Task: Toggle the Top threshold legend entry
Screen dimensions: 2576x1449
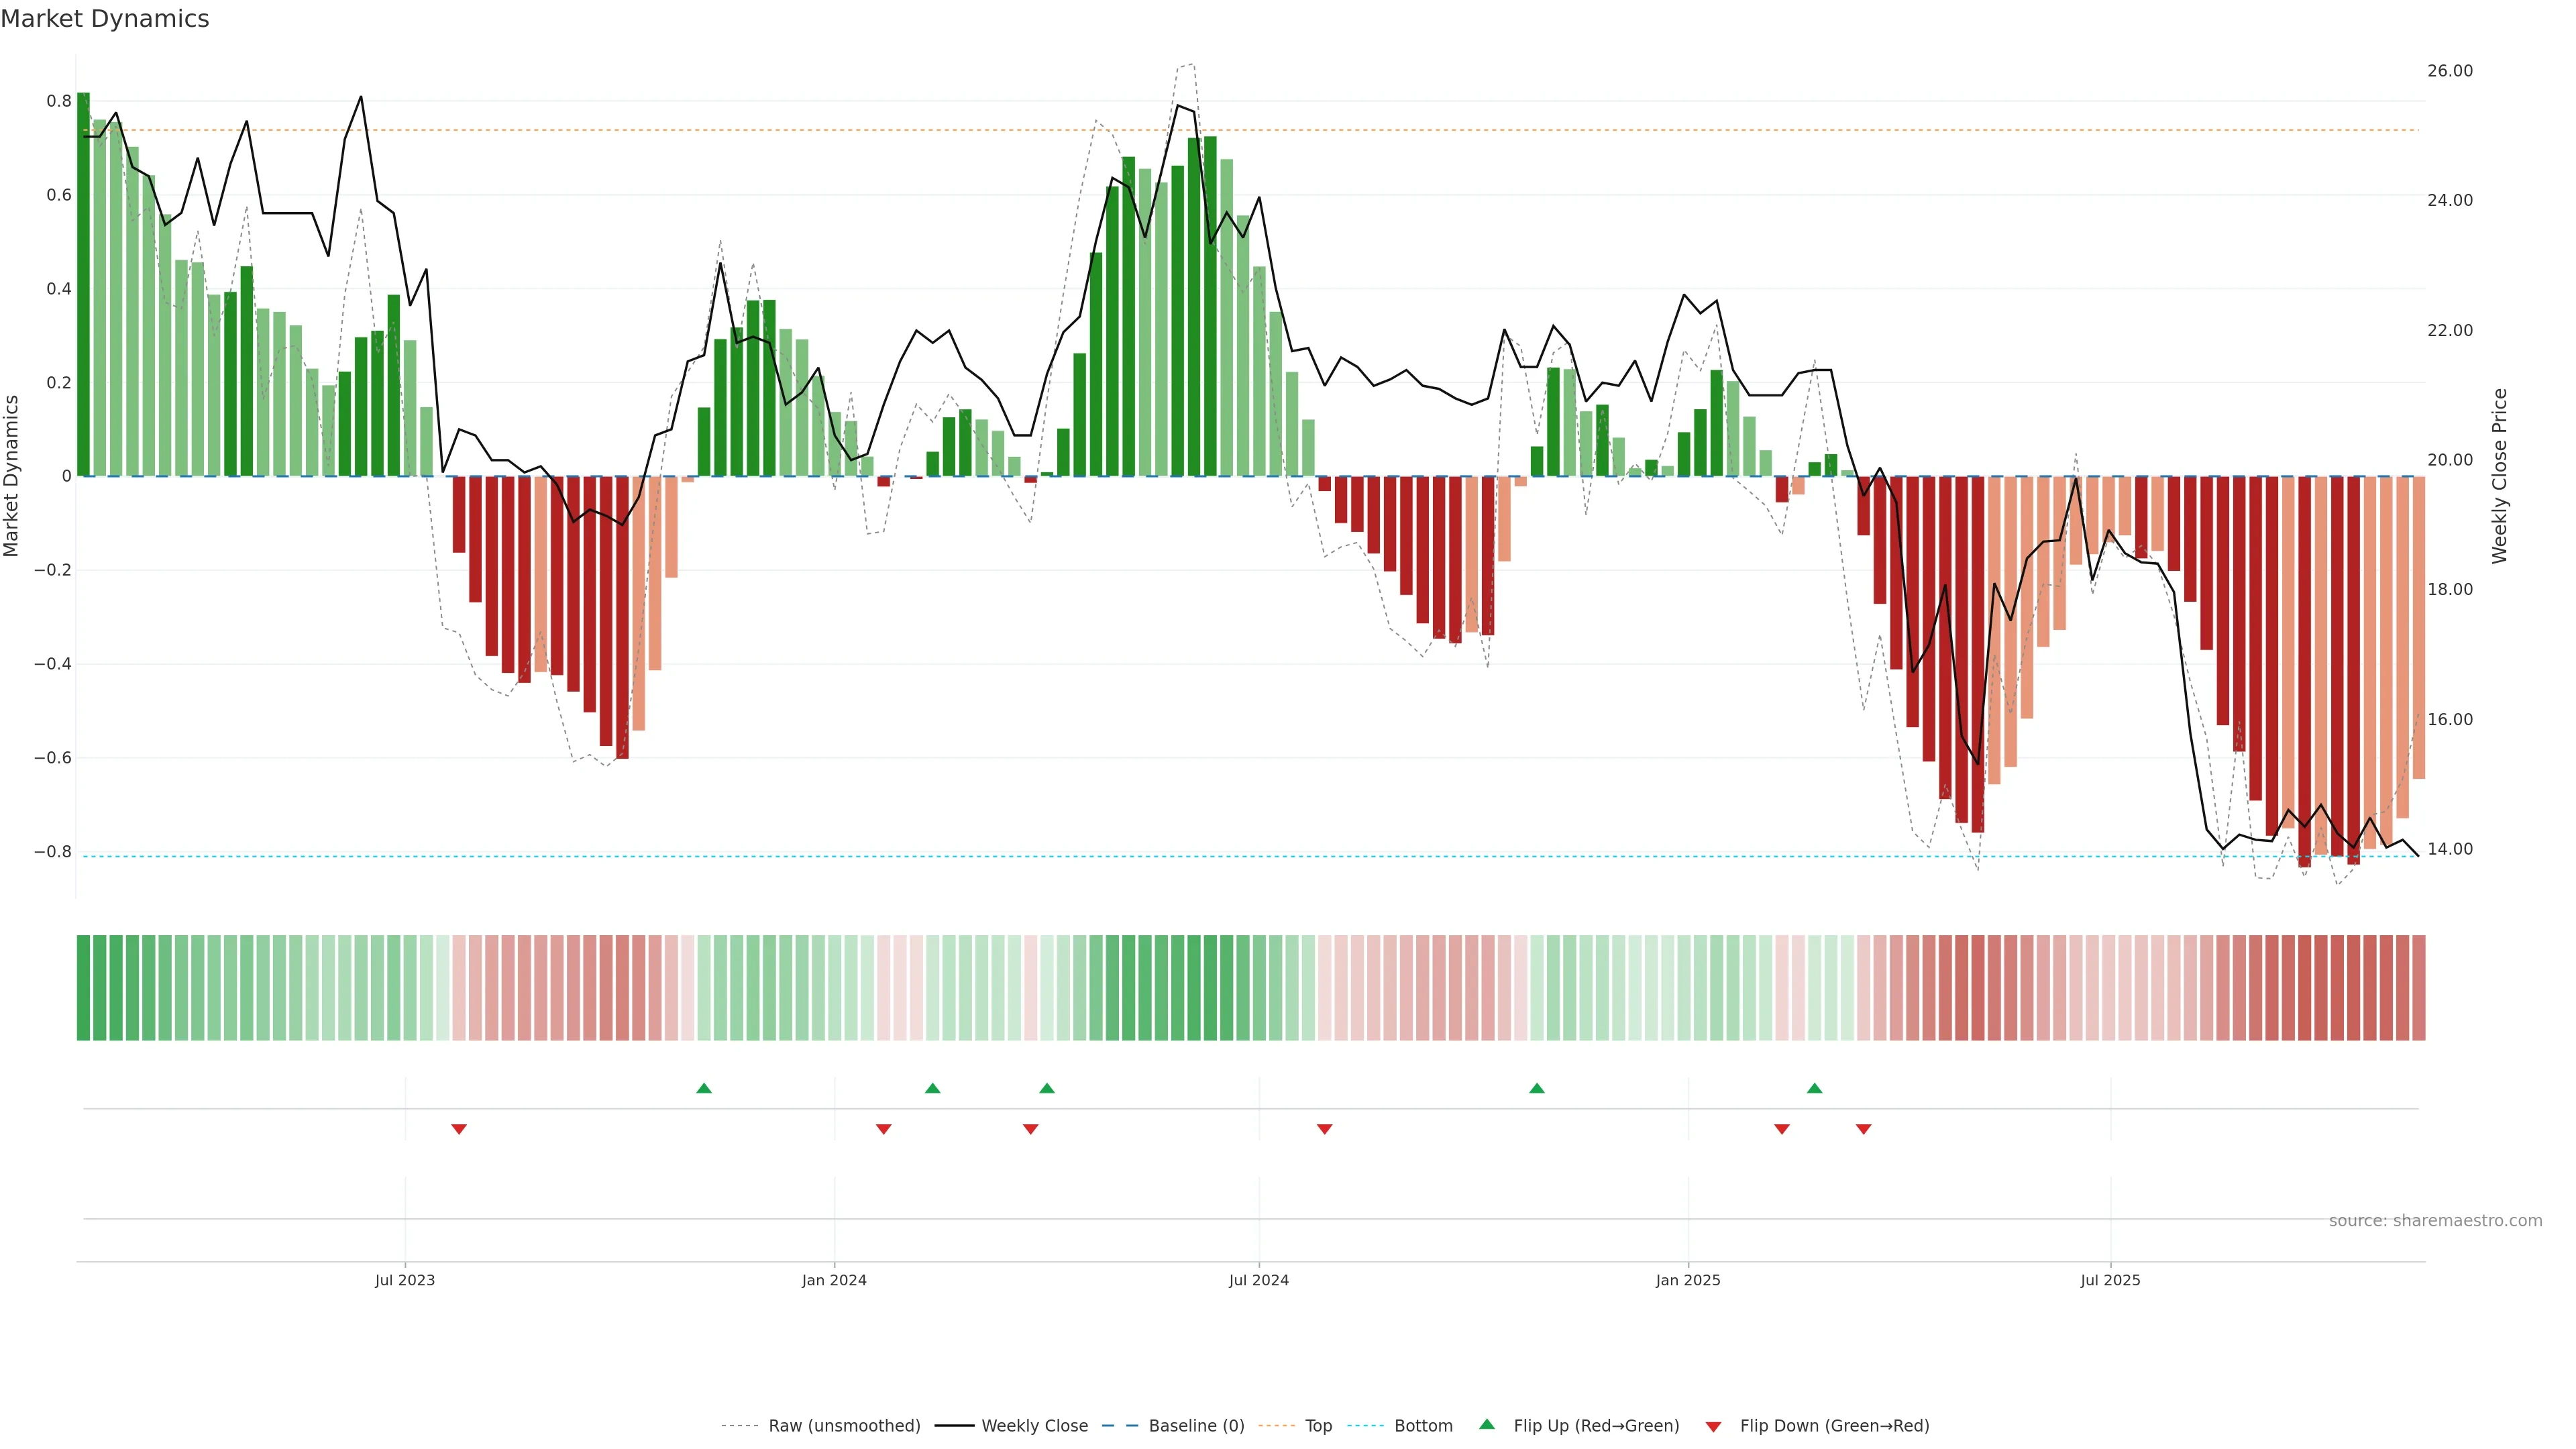Action: (x=1318, y=1426)
